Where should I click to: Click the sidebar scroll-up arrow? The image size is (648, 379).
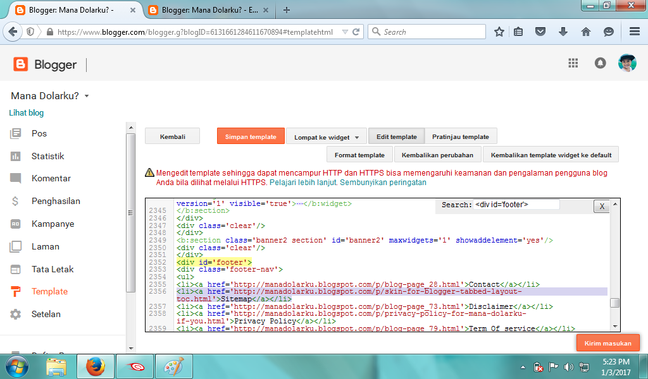click(131, 128)
